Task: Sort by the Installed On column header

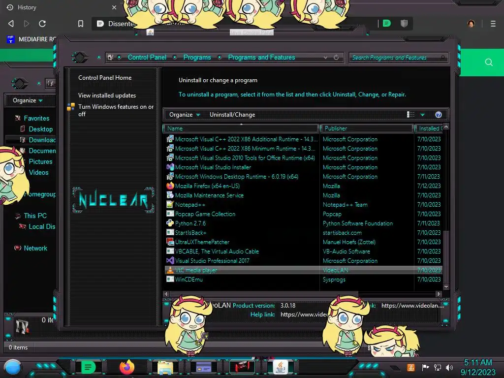Action: [x=429, y=128]
